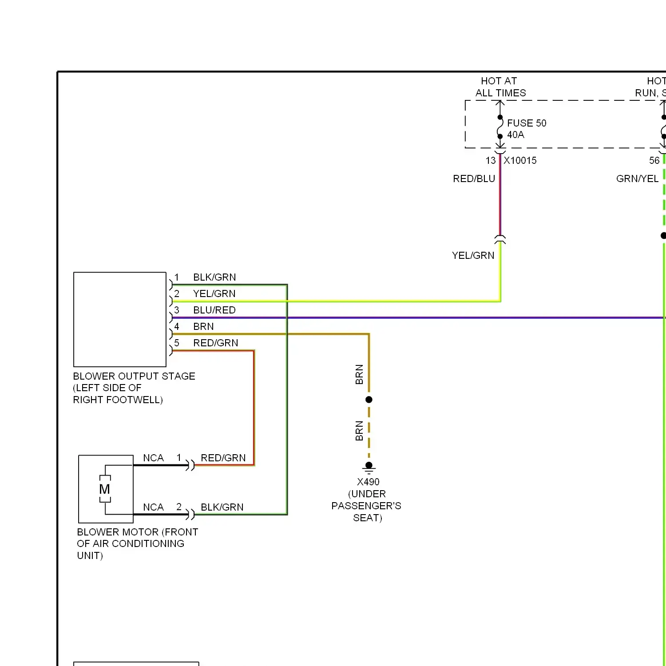Click the BLOWER MOTOR caption text
The width and height of the screenshot is (666, 666).
pyautogui.click(x=137, y=543)
